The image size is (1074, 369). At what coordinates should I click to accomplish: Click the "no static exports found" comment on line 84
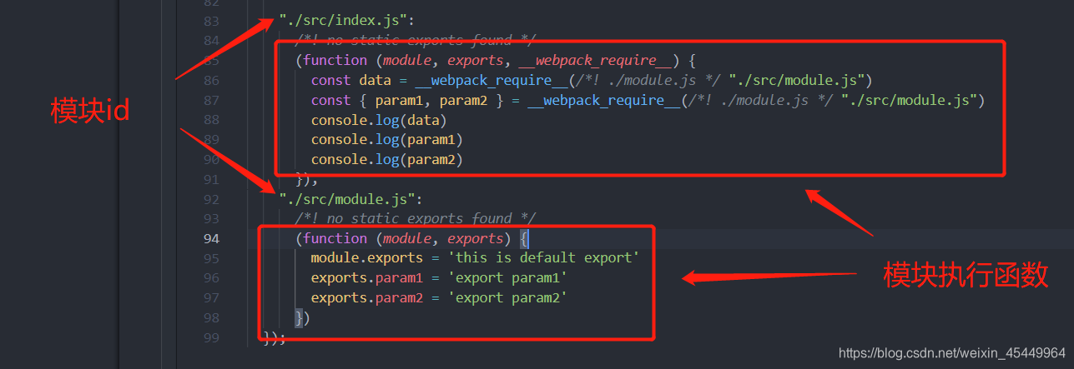[x=416, y=40]
